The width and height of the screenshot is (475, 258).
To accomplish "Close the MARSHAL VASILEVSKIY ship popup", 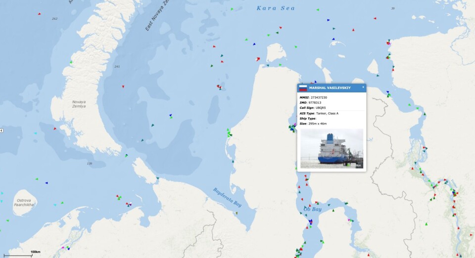I will [x=363, y=87].
